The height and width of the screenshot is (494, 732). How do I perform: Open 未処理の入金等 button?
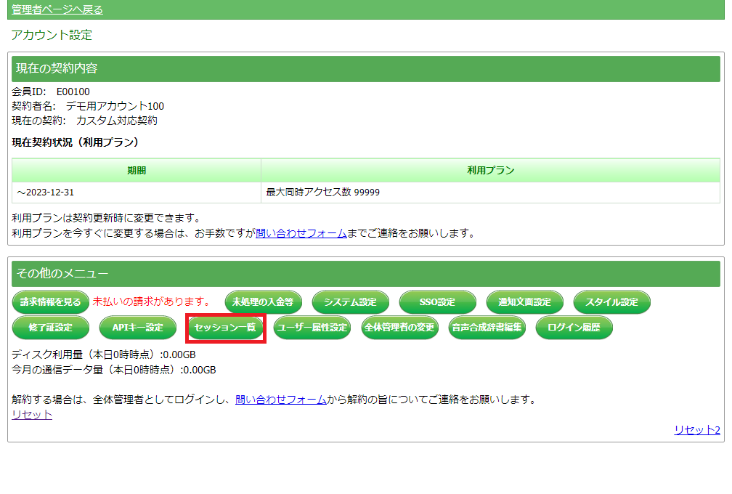[x=264, y=302]
